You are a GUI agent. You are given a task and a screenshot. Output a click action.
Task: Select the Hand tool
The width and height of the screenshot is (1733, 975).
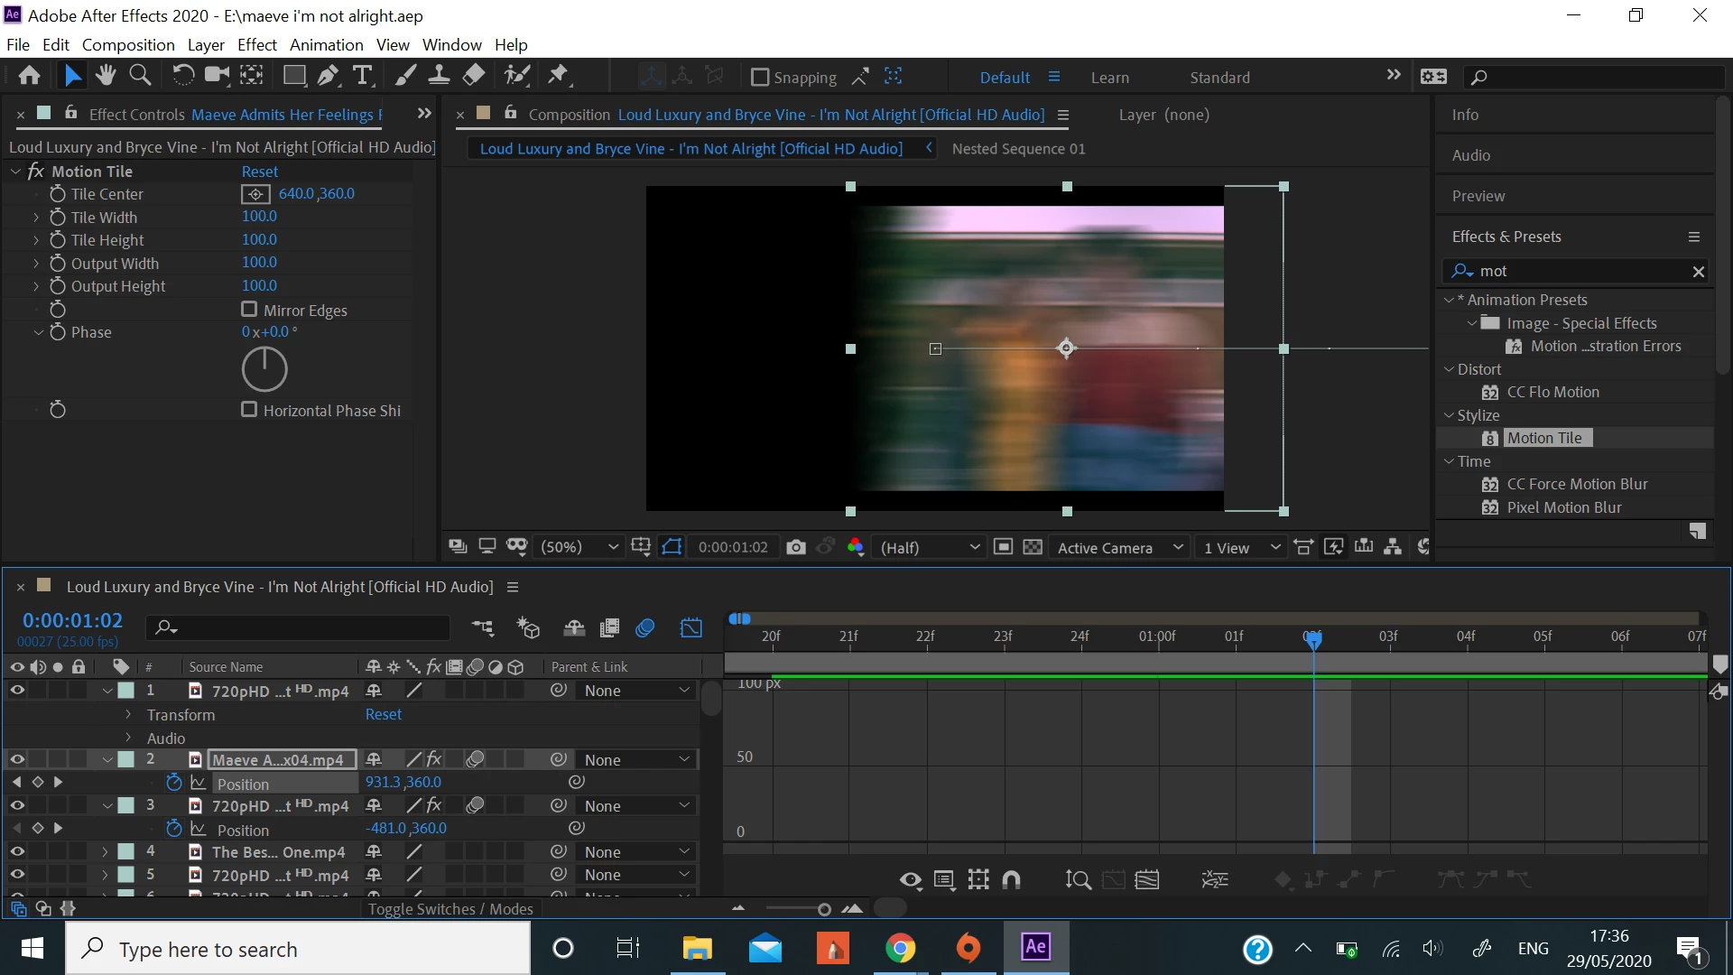click(107, 76)
